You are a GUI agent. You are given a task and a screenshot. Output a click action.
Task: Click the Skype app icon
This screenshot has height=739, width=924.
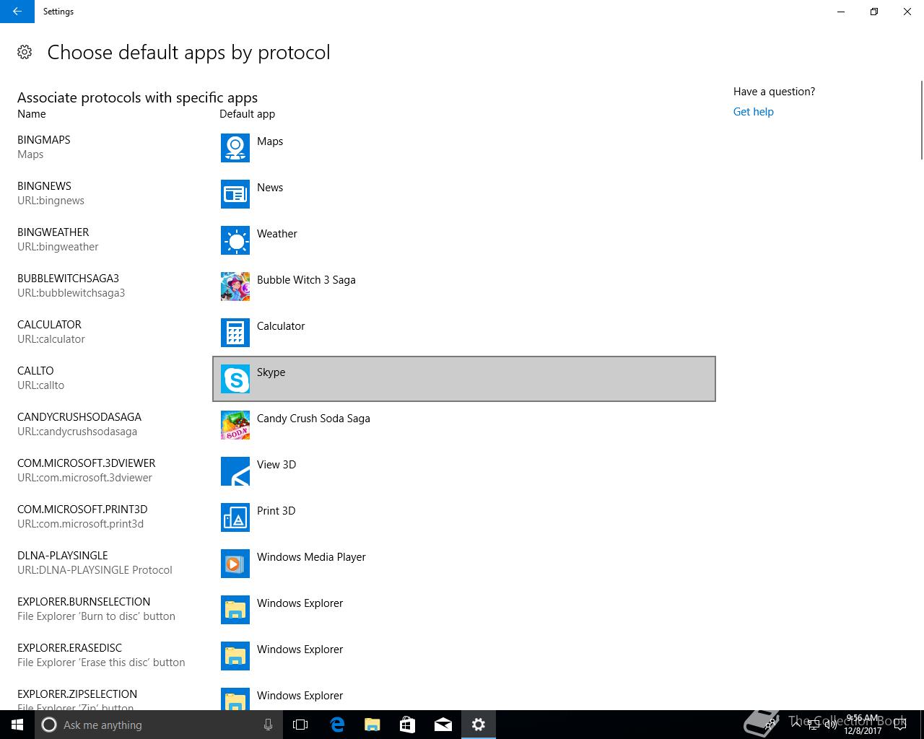235,379
